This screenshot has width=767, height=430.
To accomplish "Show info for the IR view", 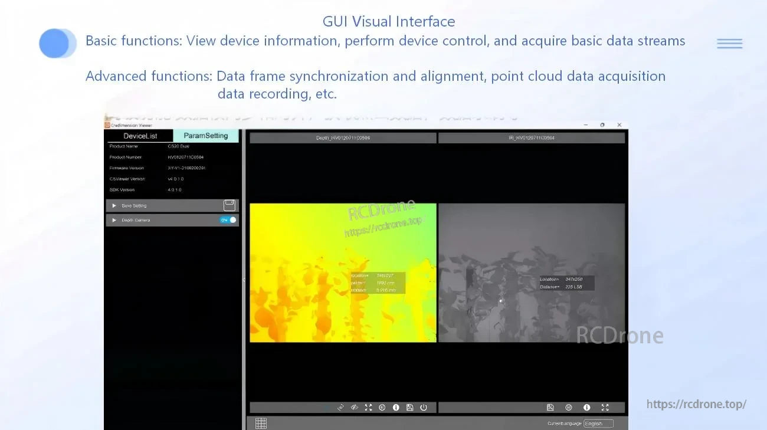I will click(587, 408).
